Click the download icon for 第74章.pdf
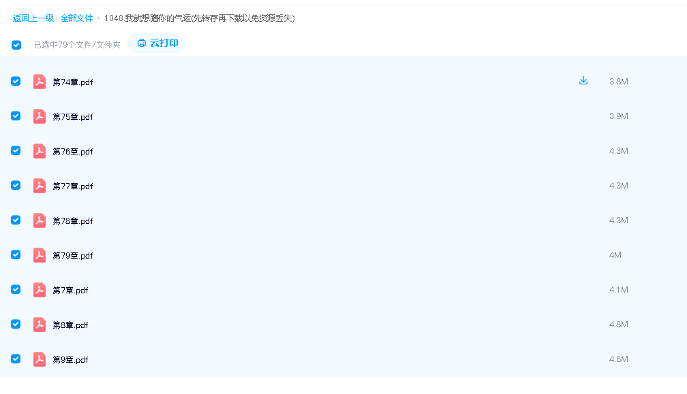The width and height of the screenshot is (687, 394). click(x=583, y=81)
